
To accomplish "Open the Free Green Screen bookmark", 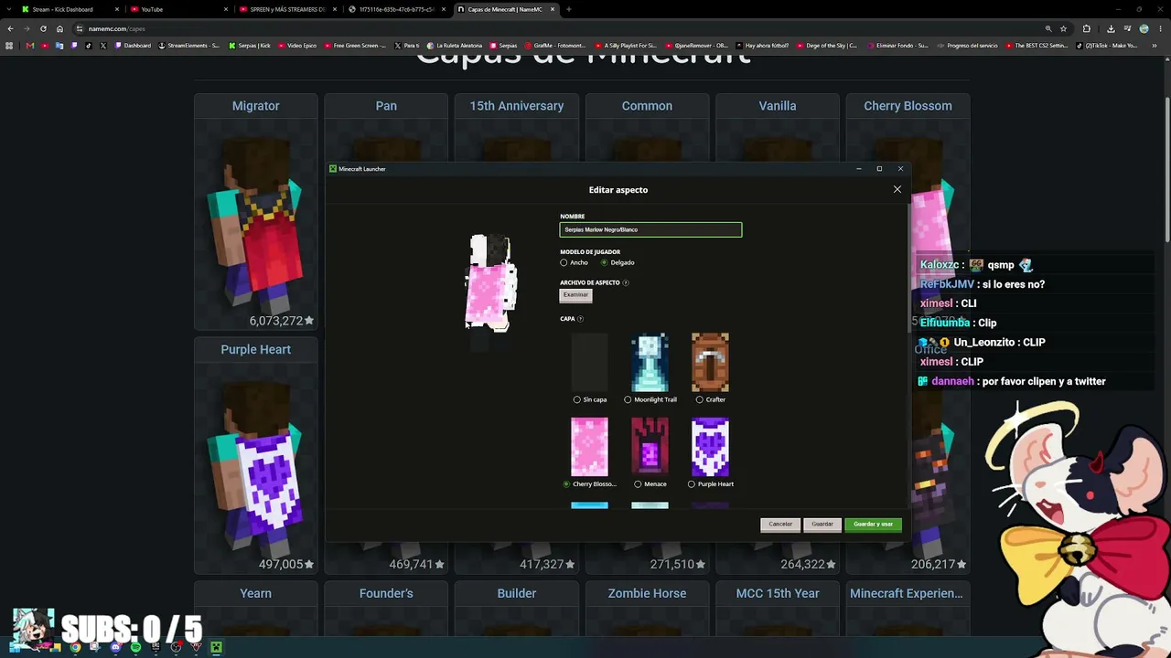I will click(x=355, y=46).
